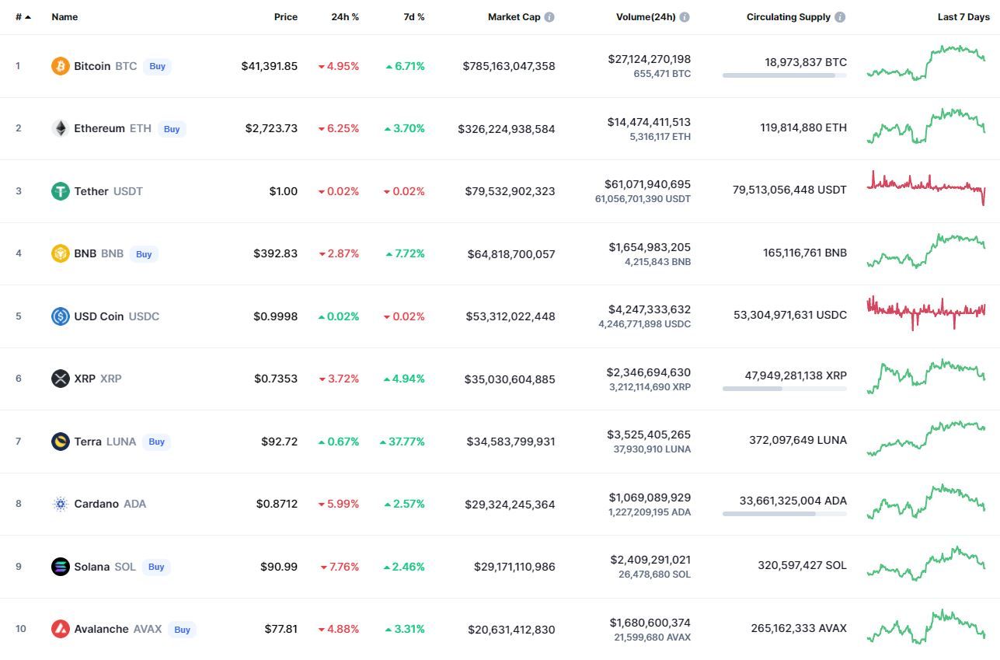Screen dimensions: 1000x660
Task: Sort by 24h % change column
Action: click(346, 17)
